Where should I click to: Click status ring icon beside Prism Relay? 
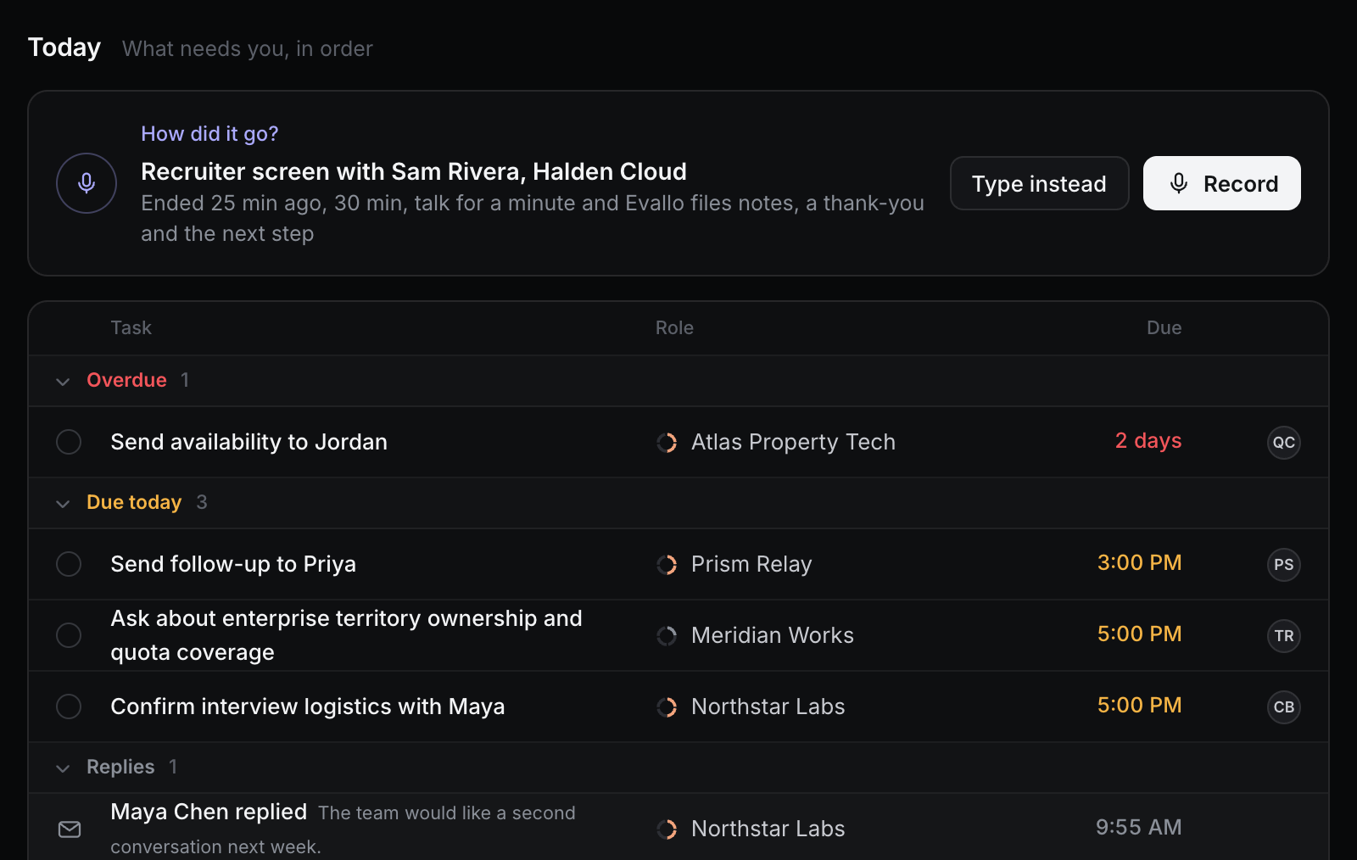[x=667, y=565]
